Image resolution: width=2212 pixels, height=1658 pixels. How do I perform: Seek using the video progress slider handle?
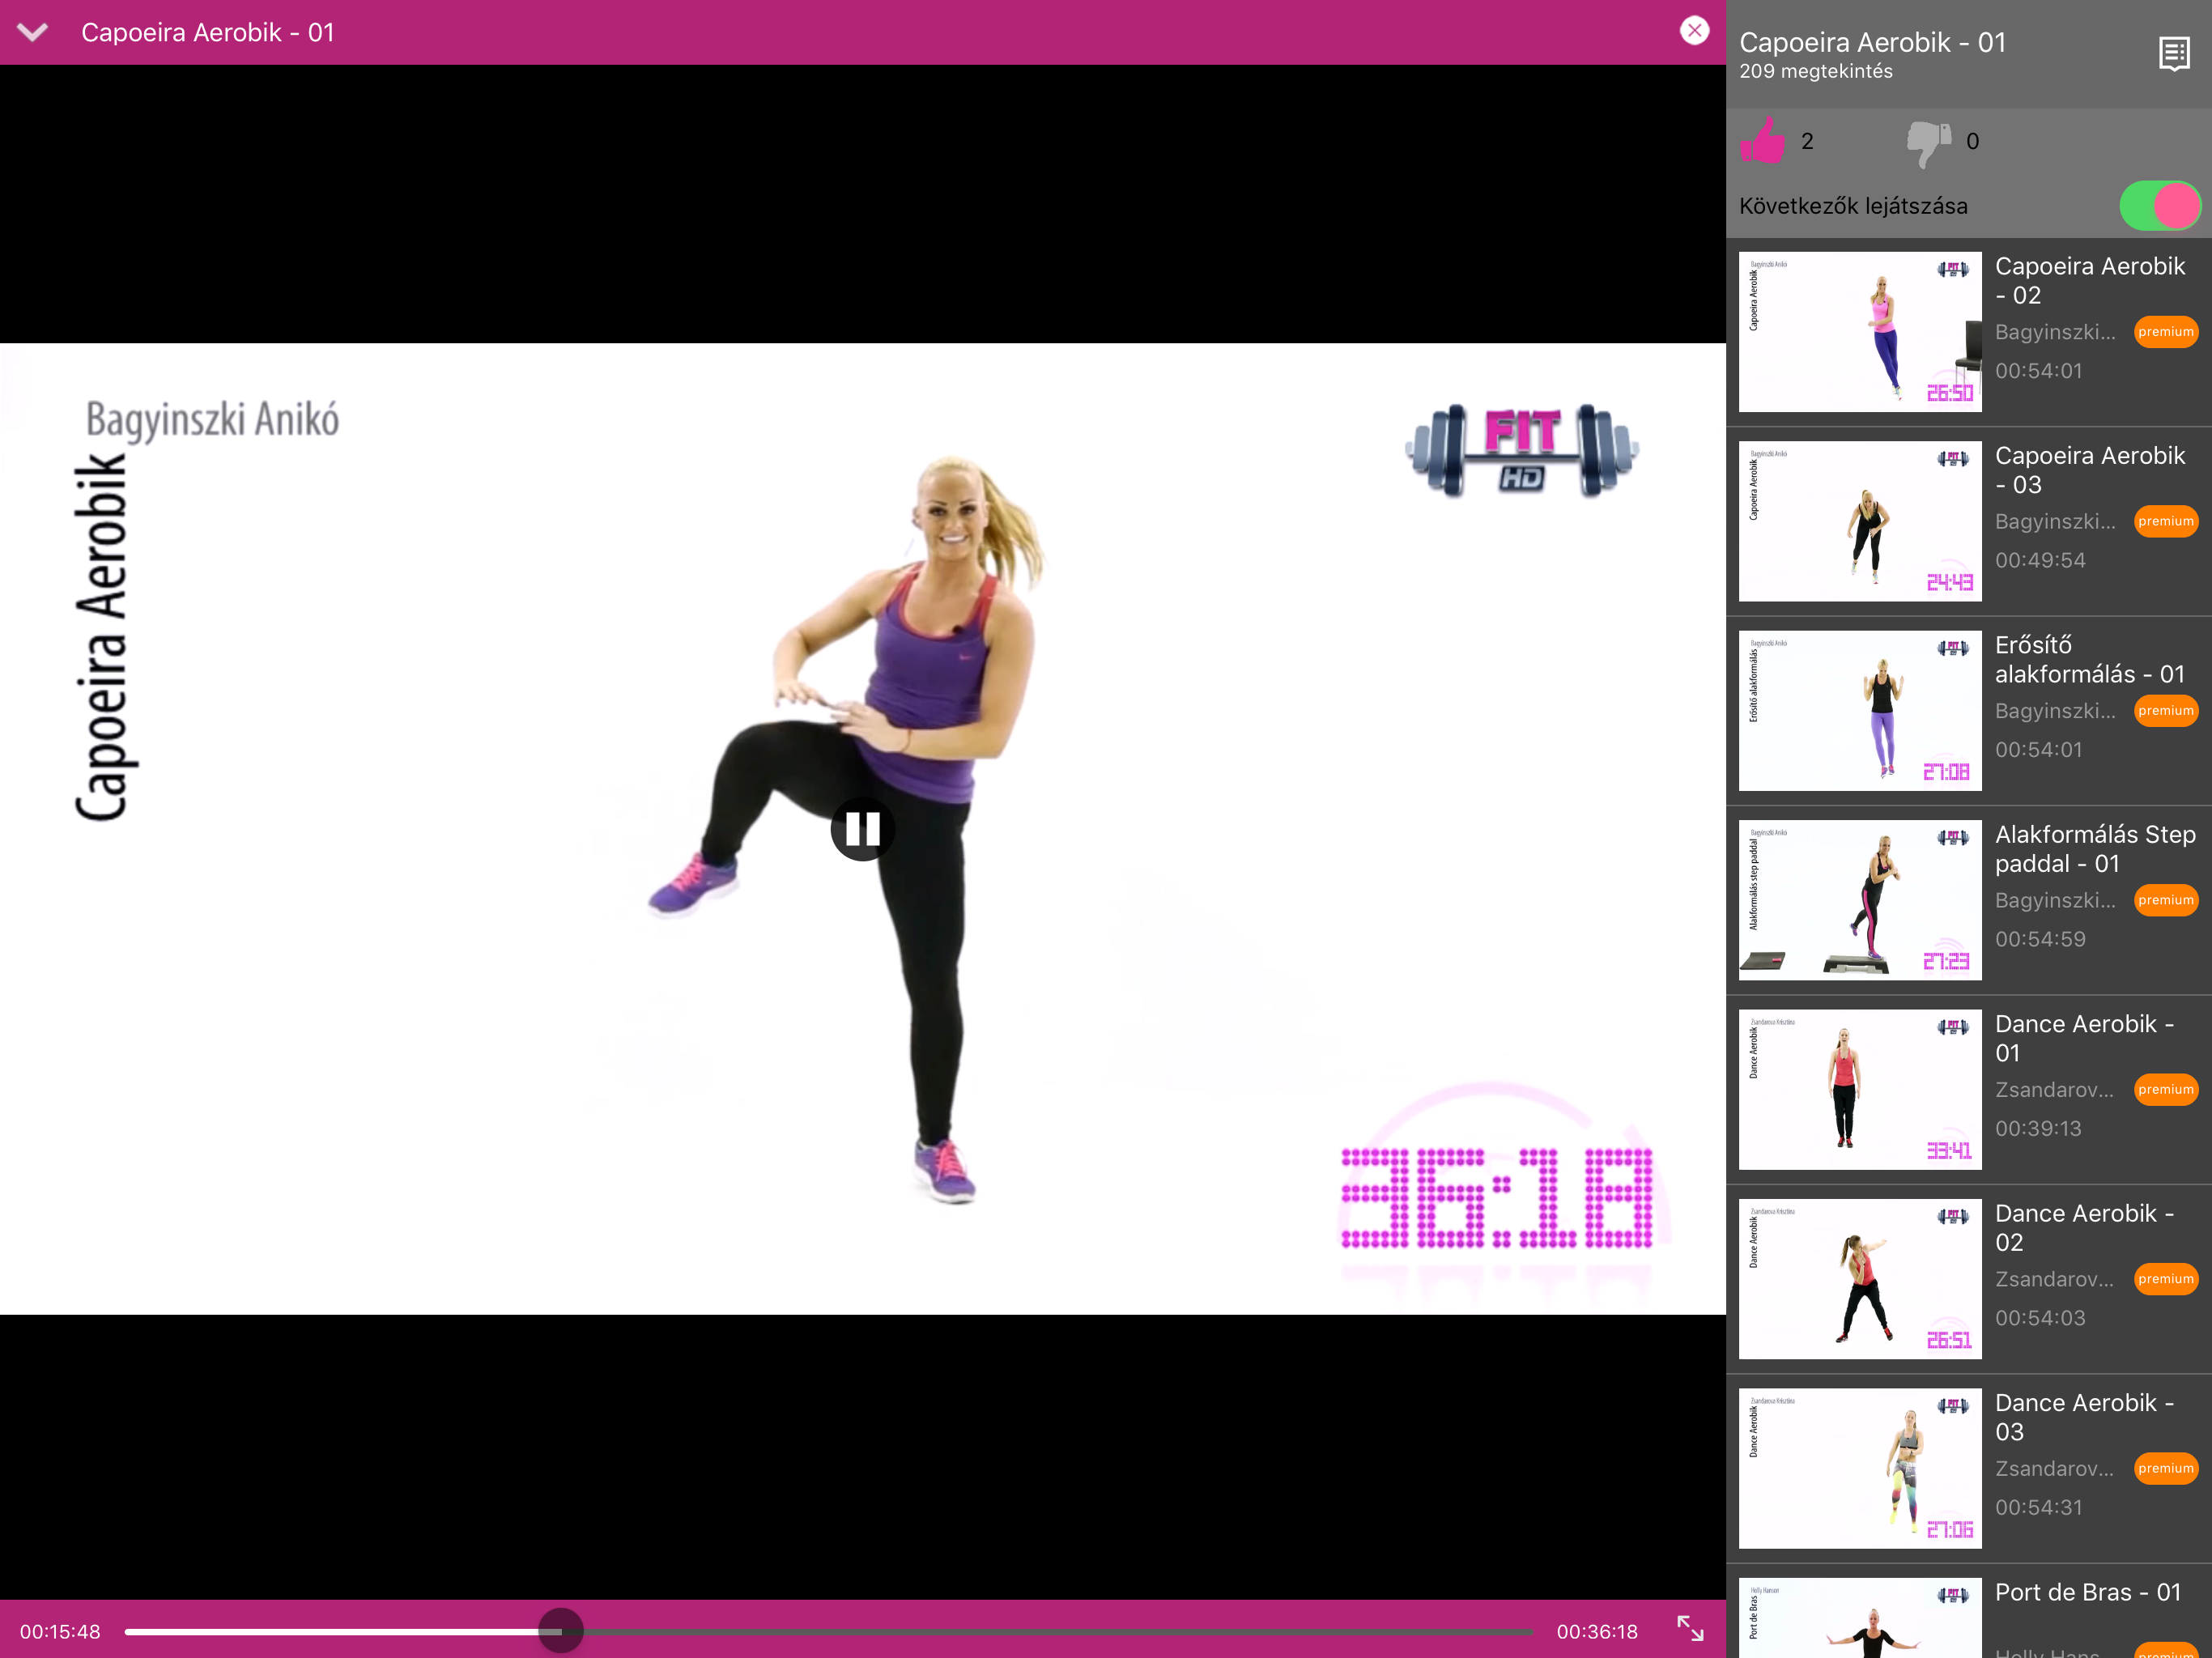pos(560,1631)
